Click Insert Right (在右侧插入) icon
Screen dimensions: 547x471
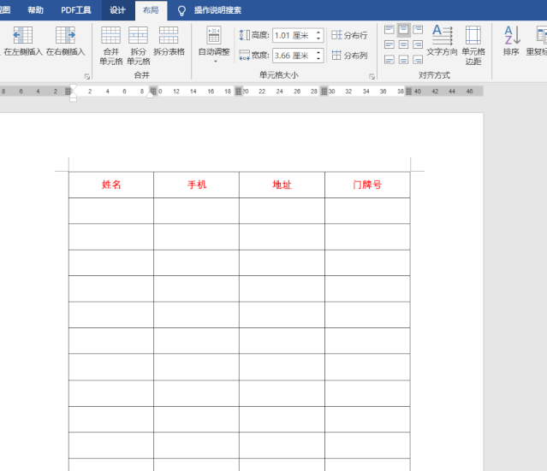click(66, 35)
